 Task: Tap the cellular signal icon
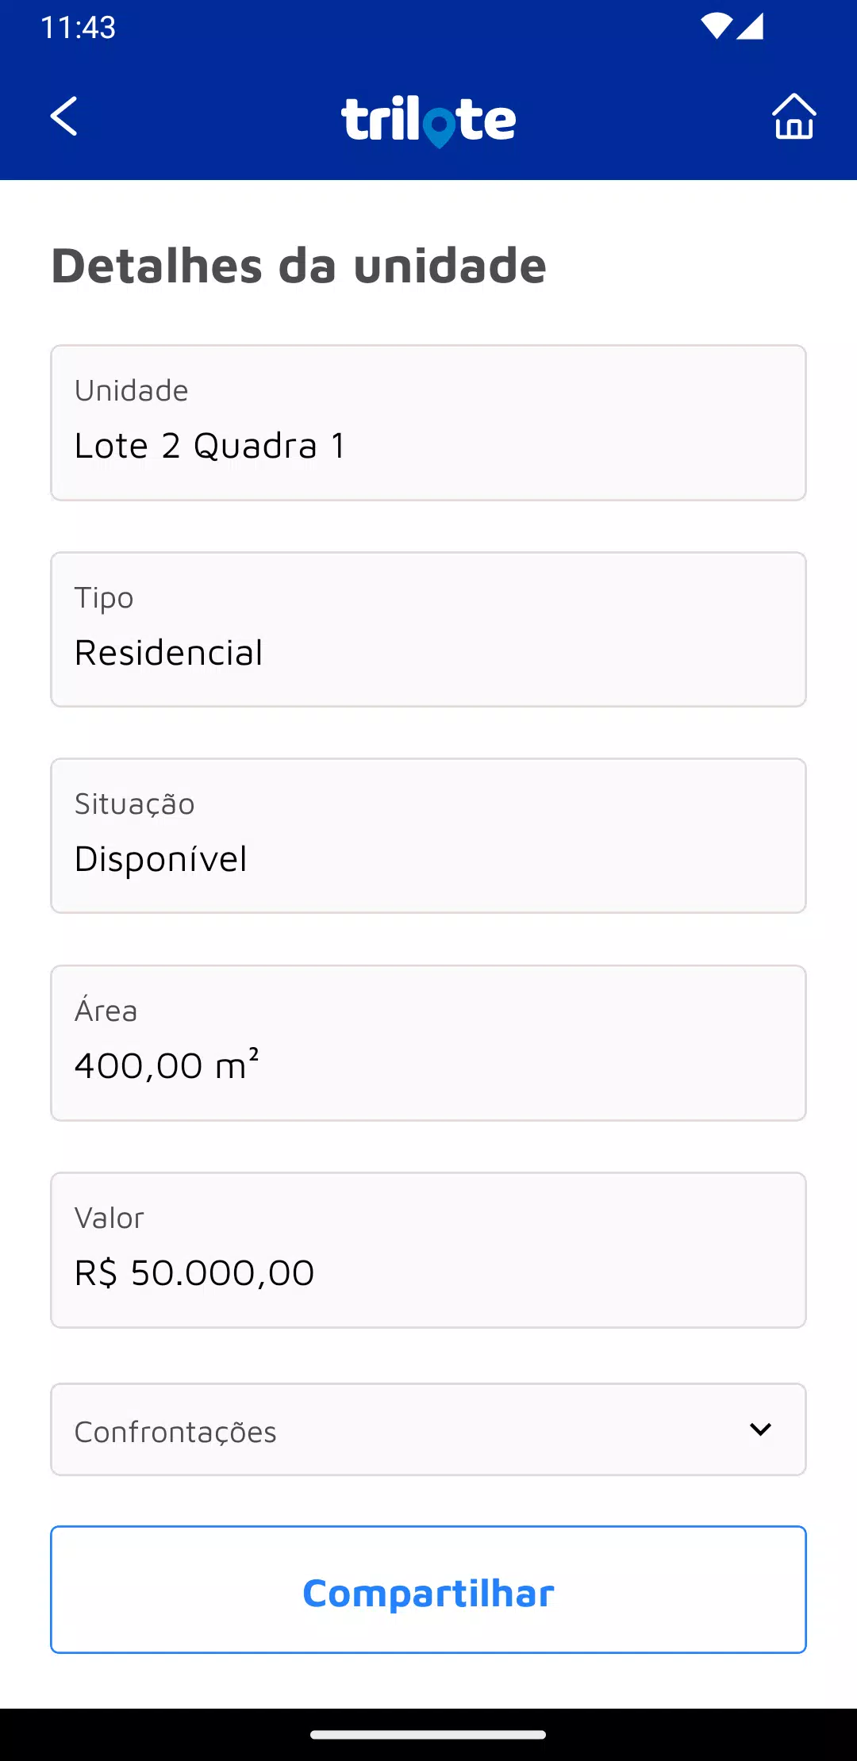pos(750,26)
